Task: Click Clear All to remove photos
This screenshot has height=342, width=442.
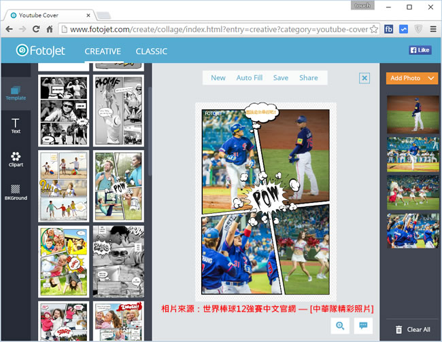Action: (412, 330)
